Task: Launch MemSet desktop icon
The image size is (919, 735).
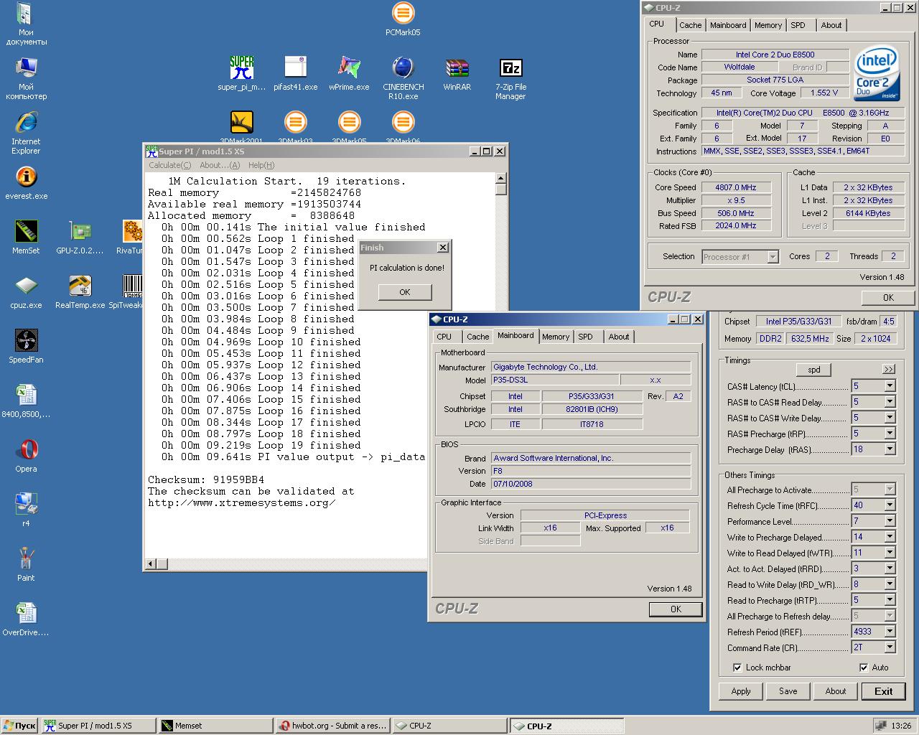Action: point(26,238)
